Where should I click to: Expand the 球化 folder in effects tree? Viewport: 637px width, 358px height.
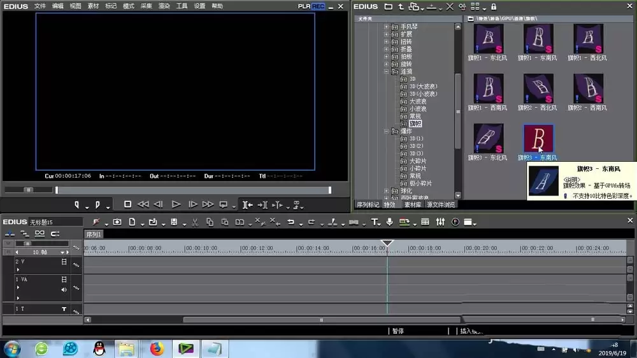pyautogui.click(x=387, y=190)
